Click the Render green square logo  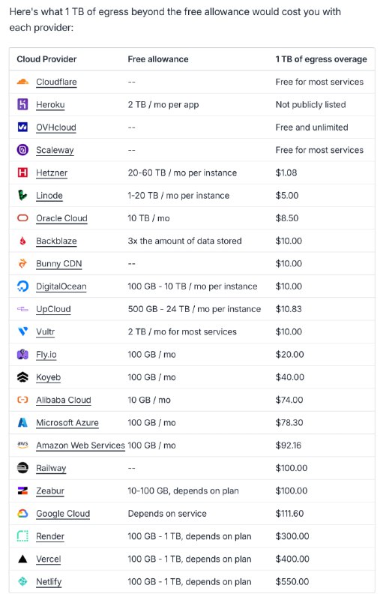(23, 536)
